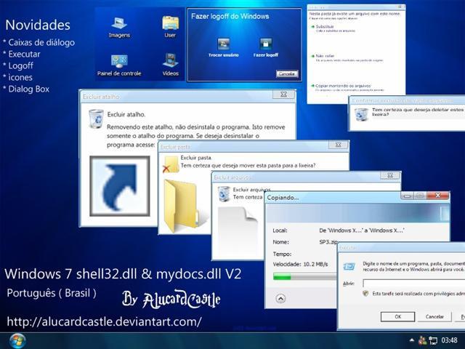Viewport: 465px width, 349px height.
Task: Maximize the Copiando window
Action: click(x=420, y=196)
